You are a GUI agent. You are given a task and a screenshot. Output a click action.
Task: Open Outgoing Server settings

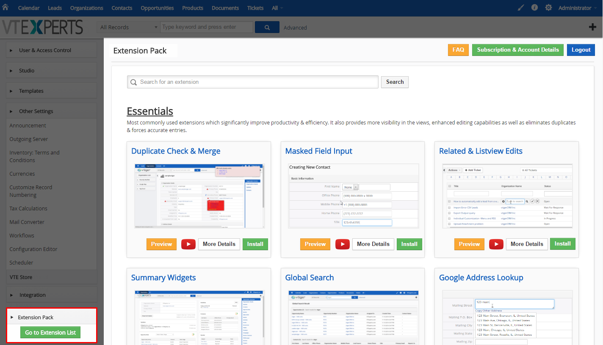click(x=29, y=139)
